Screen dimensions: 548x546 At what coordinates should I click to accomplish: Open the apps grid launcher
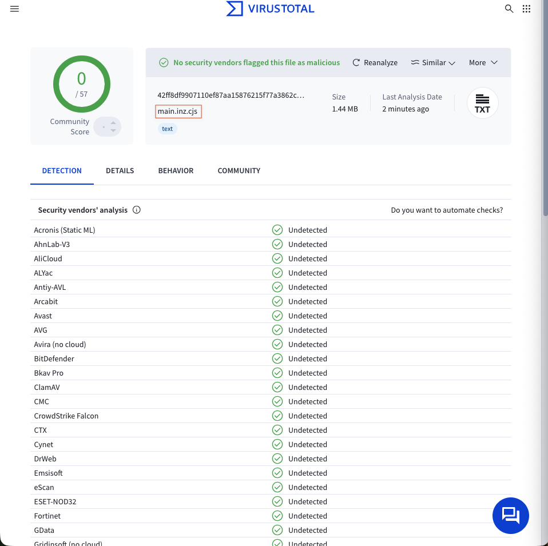pyautogui.click(x=526, y=9)
